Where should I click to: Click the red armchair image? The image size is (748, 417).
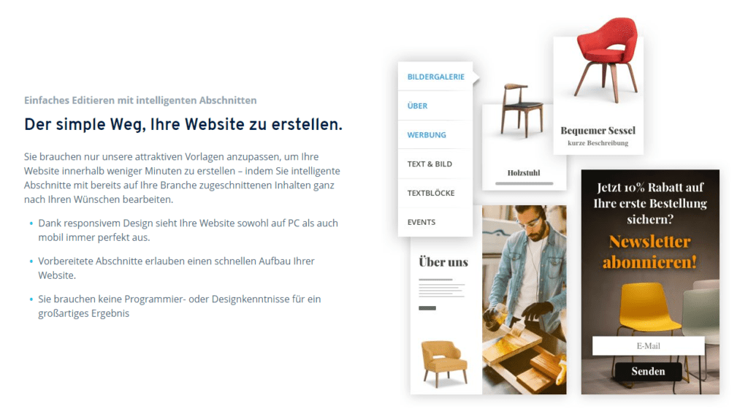pyautogui.click(x=607, y=60)
